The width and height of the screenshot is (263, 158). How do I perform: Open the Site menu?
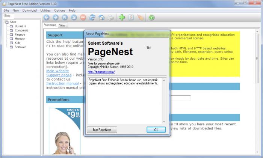pos(6,11)
